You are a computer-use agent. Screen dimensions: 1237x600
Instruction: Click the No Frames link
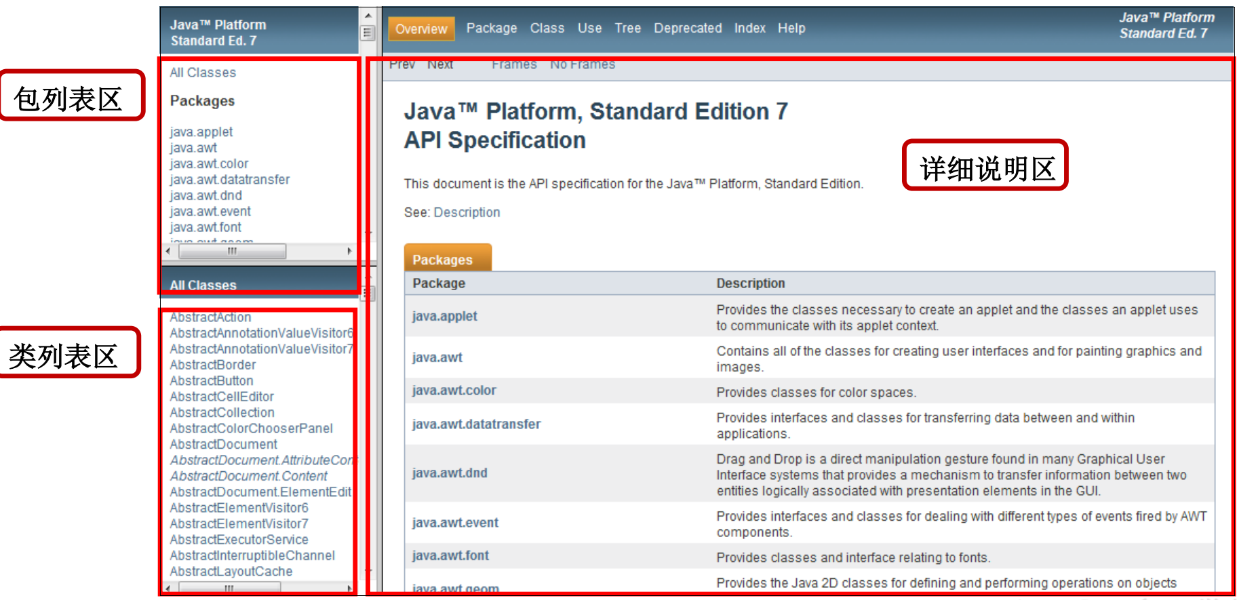click(x=583, y=64)
